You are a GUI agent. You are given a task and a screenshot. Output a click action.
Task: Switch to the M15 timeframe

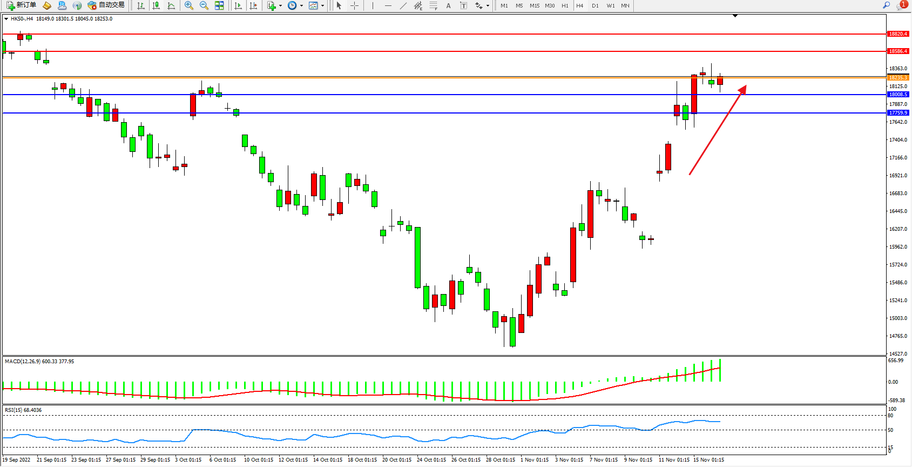(535, 5)
